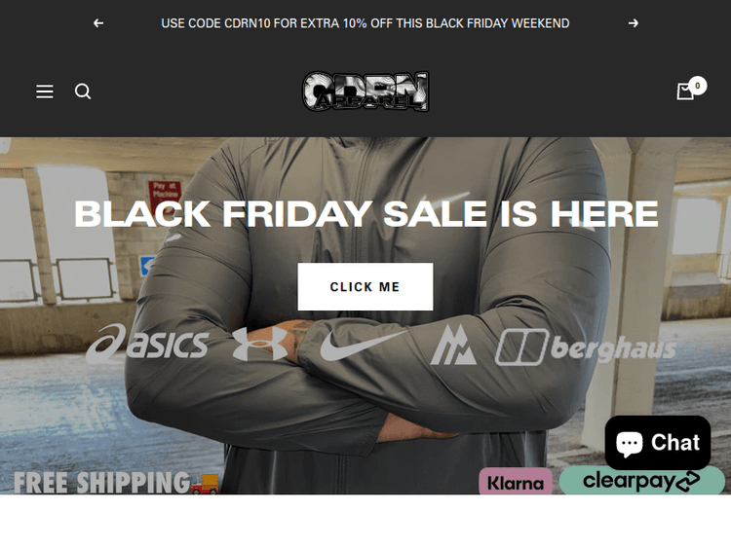731x548 pixels.
Task: Click the CDRN Apparel logo
Action: coord(365,91)
